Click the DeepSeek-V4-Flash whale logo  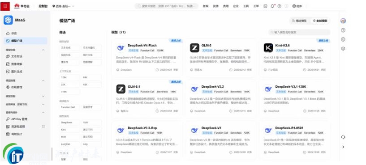click(x=121, y=48)
